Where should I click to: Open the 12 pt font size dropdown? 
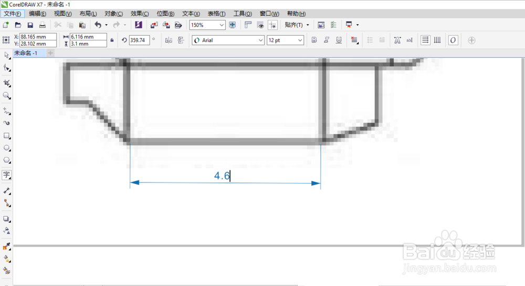click(300, 40)
